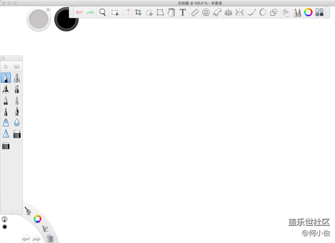Select the Zoom magnifier tool in toolbar

[103, 12]
